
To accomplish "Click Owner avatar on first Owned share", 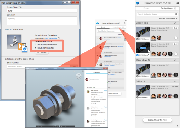I will [x=153, y=38].
